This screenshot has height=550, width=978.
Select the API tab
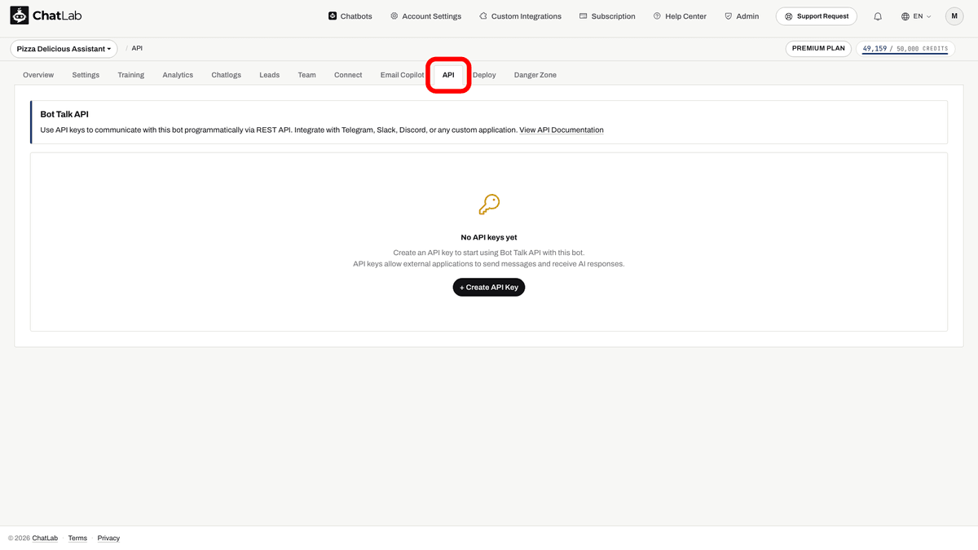448,75
